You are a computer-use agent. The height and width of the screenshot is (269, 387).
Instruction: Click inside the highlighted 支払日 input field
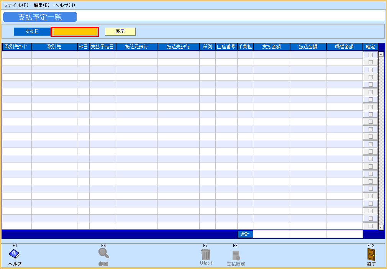coord(74,31)
